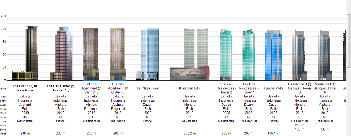Click 'The Icon Residences - Tower 2' name
The image size is (351, 136).
tap(226, 88)
